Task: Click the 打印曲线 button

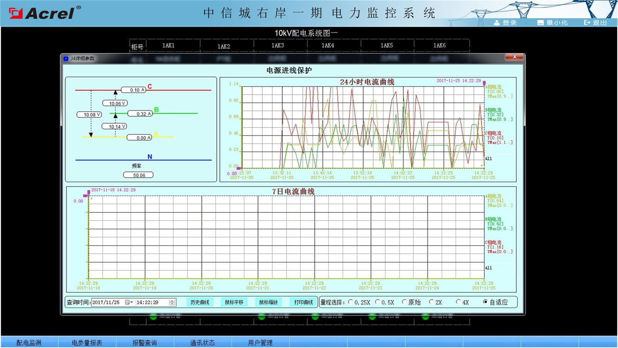Action: coord(303,302)
